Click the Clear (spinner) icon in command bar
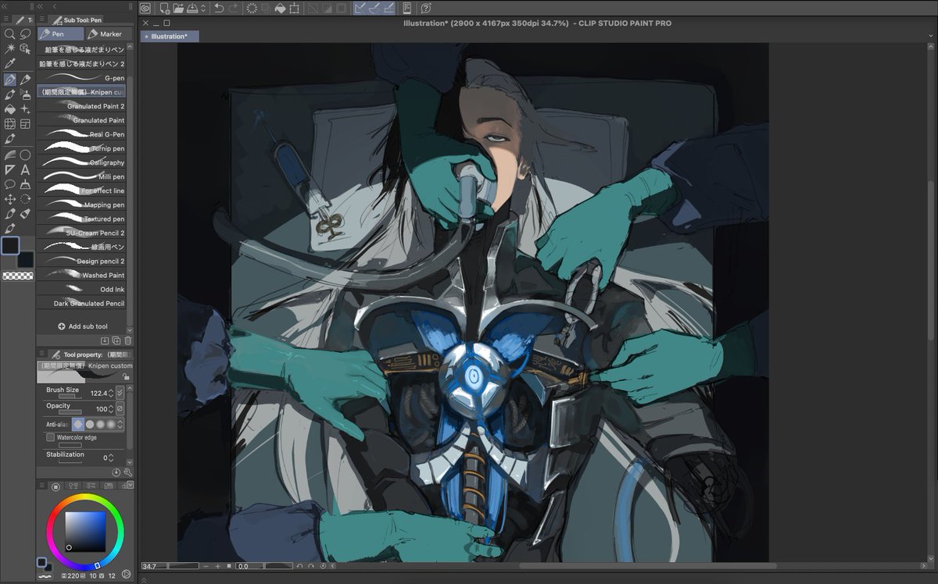Viewport: 938px width, 584px height. point(252,9)
